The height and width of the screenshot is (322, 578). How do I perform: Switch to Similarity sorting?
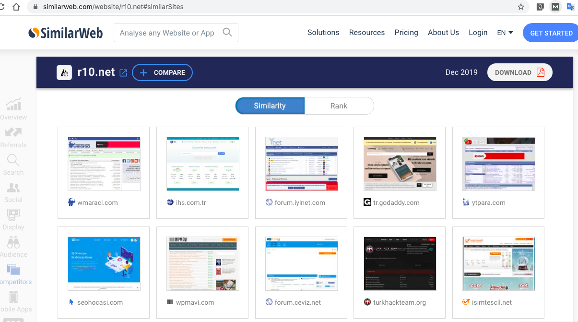coord(270,106)
